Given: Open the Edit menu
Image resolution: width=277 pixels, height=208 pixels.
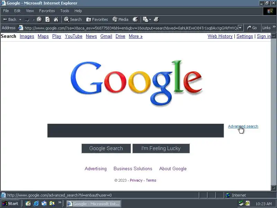Looking at the screenshot, I should tap(17, 11).
